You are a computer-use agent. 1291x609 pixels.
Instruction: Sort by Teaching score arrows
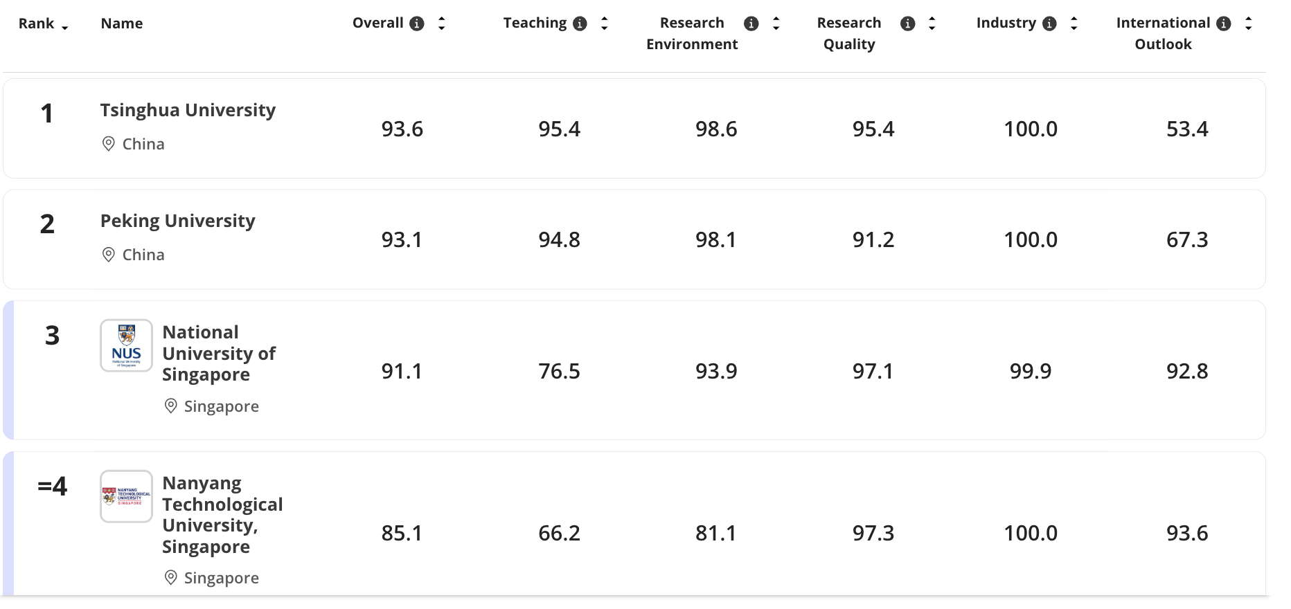[x=604, y=24]
